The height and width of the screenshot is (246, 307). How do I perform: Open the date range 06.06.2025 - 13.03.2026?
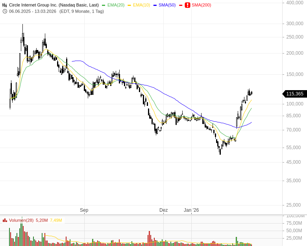(33, 11)
